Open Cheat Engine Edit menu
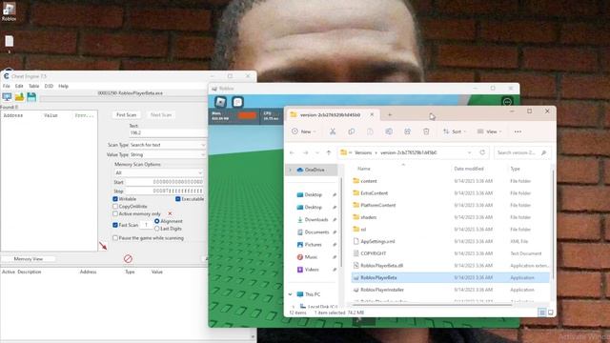Viewport: 610px width, 343px height. pyautogui.click(x=19, y=86)
